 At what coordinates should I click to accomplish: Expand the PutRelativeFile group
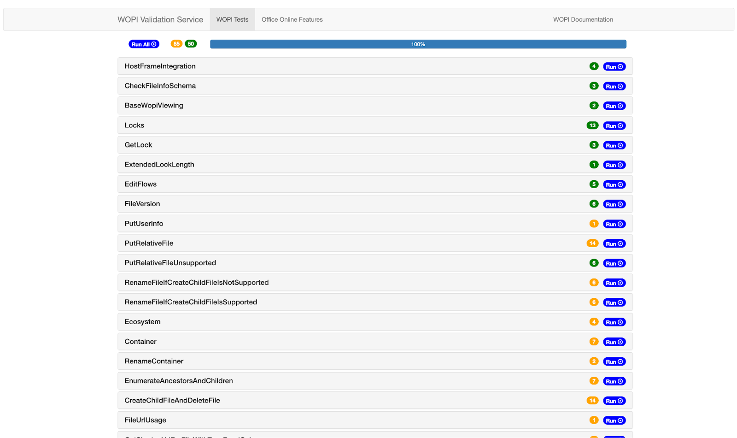[375, 243]
